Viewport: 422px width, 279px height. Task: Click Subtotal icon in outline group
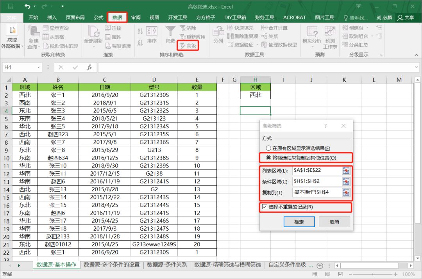345,44
